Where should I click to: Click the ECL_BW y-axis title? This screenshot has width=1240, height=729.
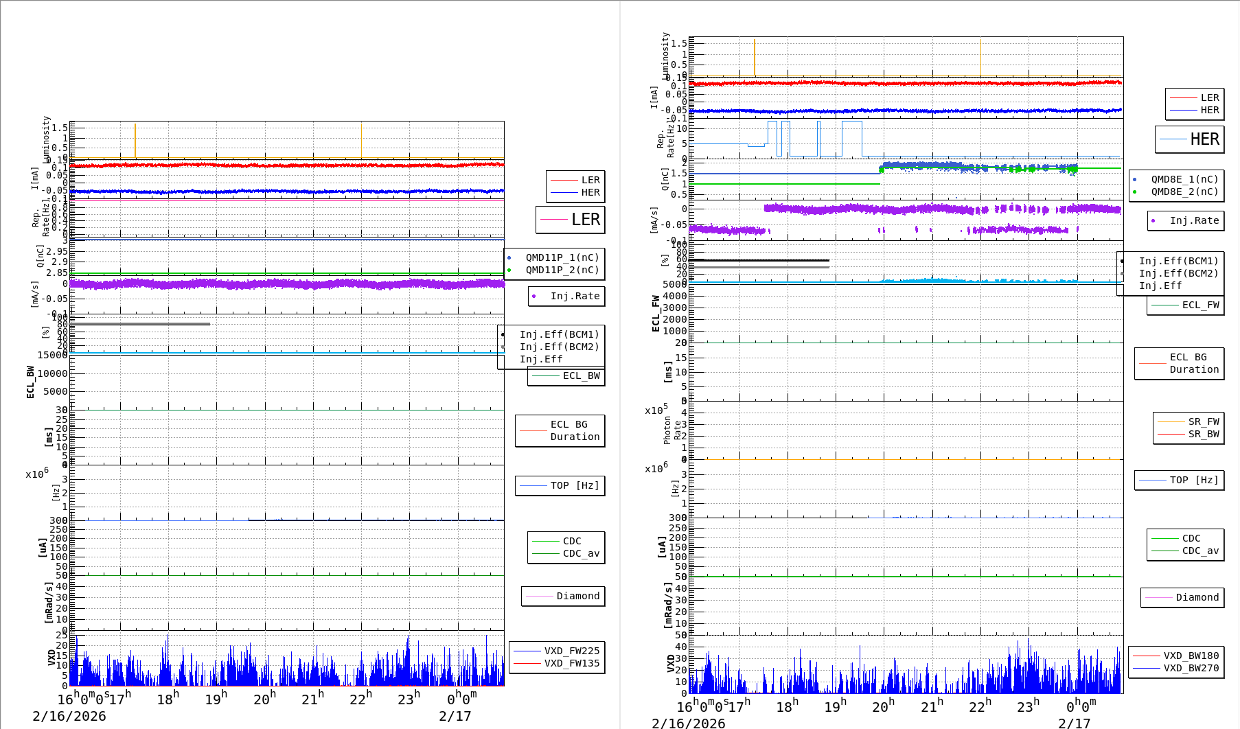(x=30, y=382)
